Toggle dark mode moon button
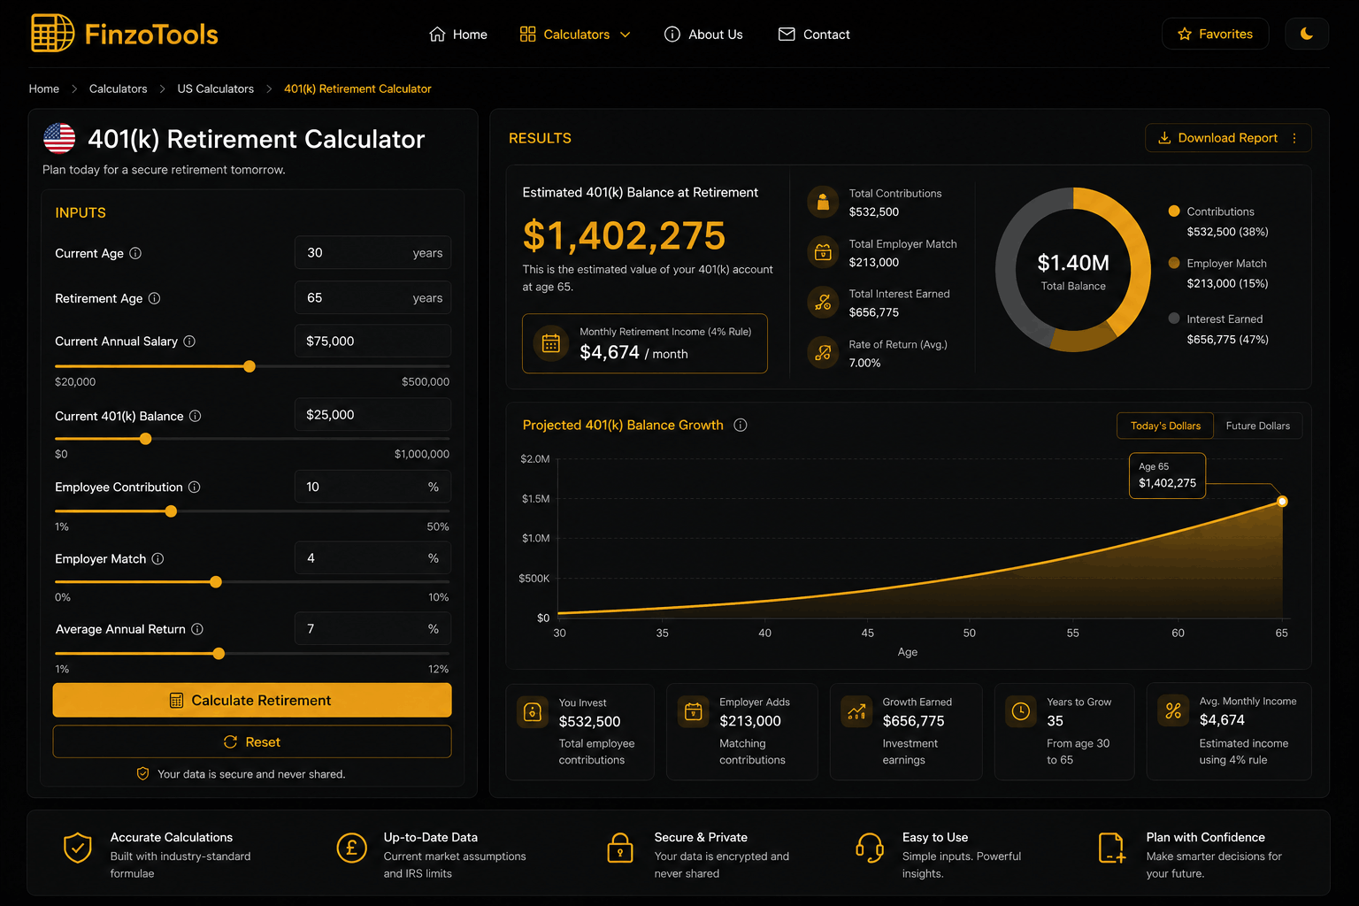Screen dimensions: 1359x906 tap(1307, 34)
